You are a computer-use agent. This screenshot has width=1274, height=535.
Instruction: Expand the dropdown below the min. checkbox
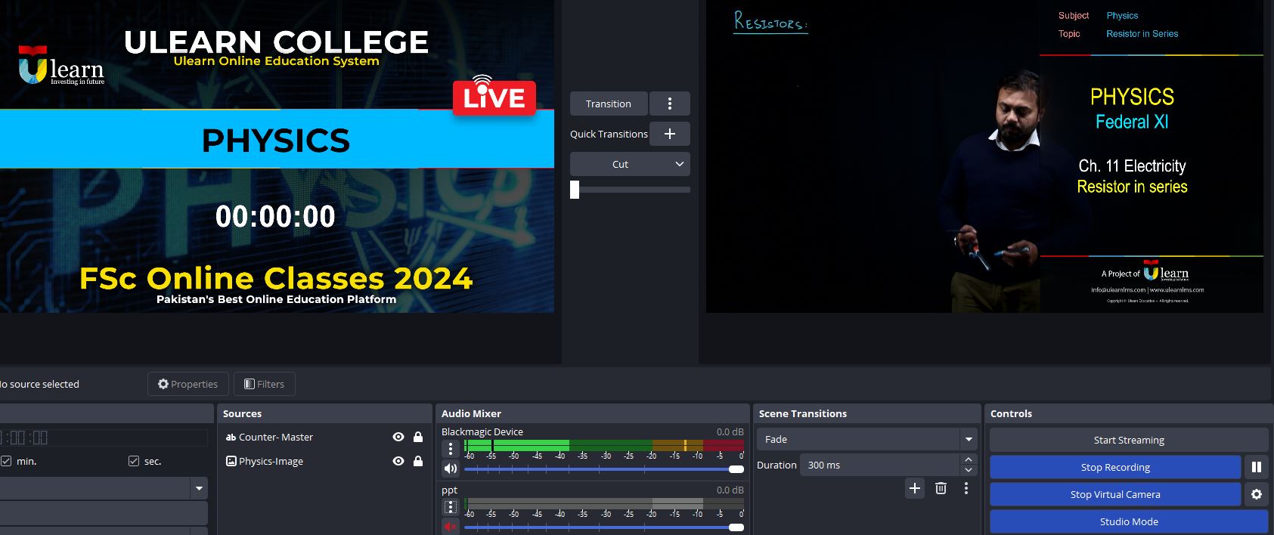(199, 488)
